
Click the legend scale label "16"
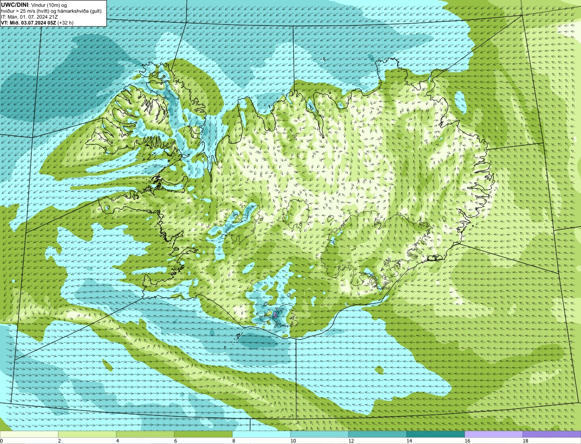(x=468, y=441)
